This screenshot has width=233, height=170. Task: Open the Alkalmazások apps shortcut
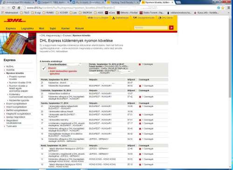[x=10, y=13]
